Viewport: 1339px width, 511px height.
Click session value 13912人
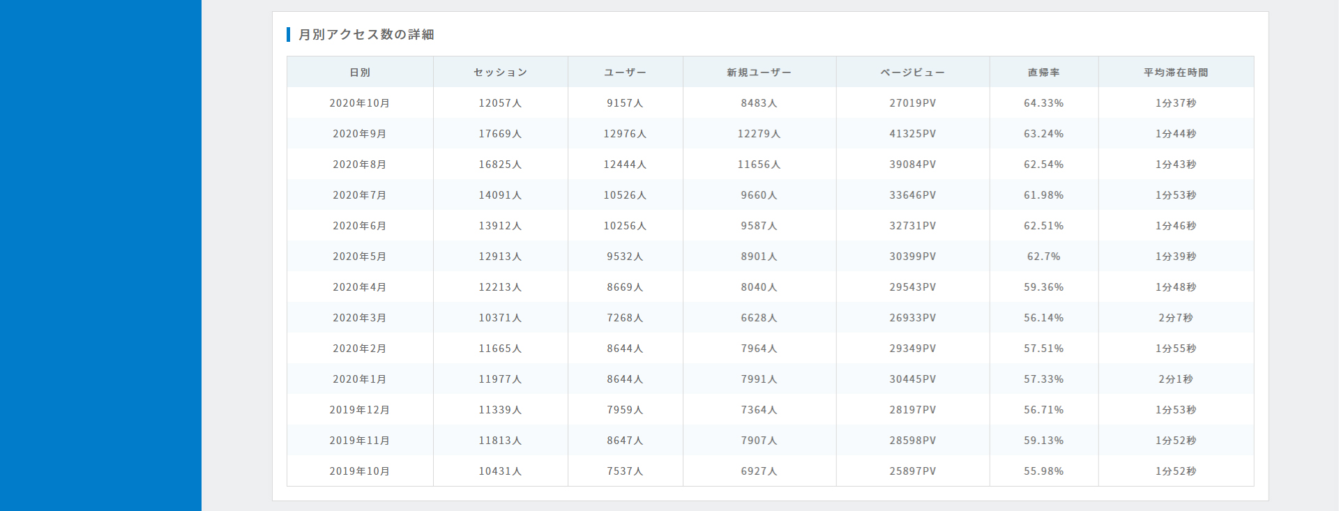pyautogui.click(x=501, y=226)
